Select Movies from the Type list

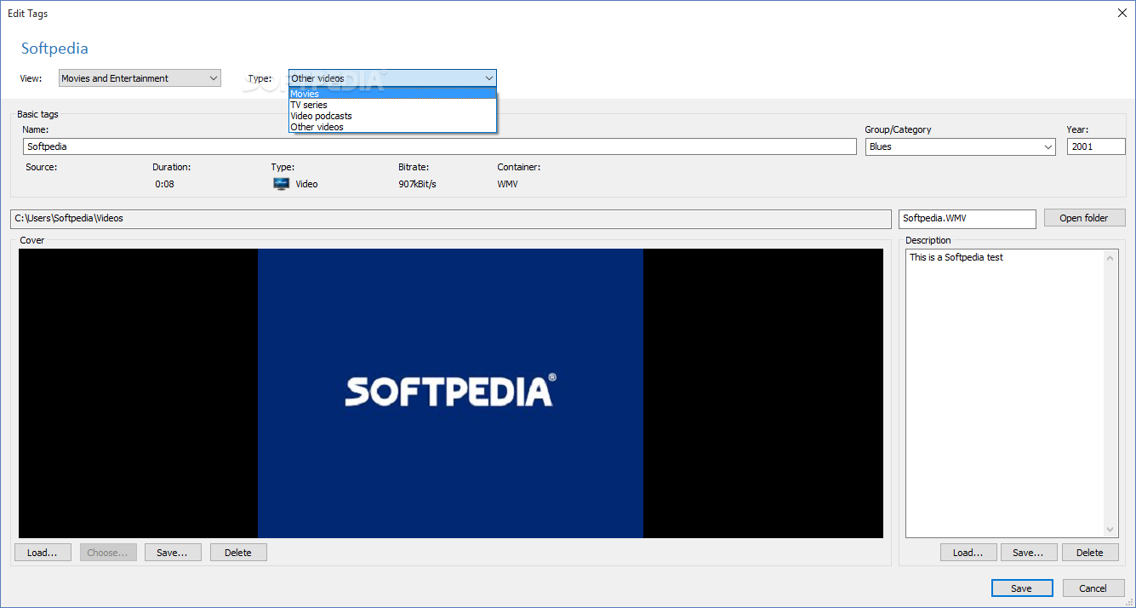point(392,94)
